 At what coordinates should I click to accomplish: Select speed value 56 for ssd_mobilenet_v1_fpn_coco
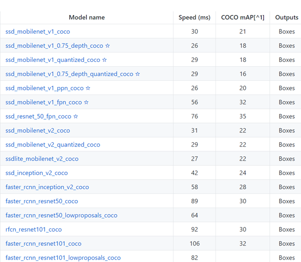(195, 102)
